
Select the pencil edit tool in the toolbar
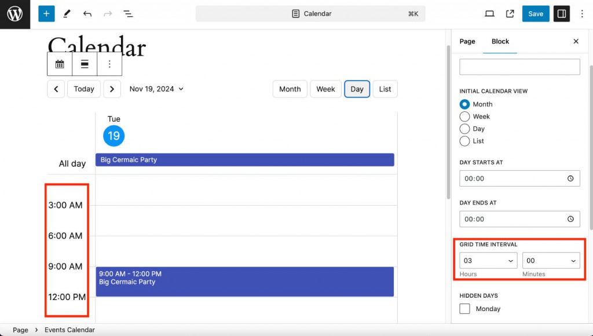[x=66, y=13]
